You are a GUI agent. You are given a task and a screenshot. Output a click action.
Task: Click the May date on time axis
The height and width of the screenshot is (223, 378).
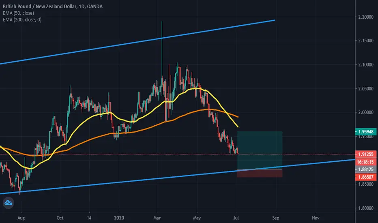click(x=197, y=218)
